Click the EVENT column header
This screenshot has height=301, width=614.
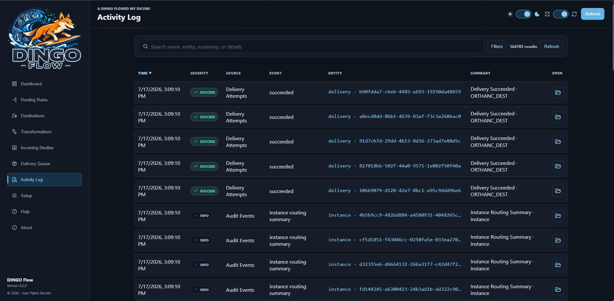(275, 73)
